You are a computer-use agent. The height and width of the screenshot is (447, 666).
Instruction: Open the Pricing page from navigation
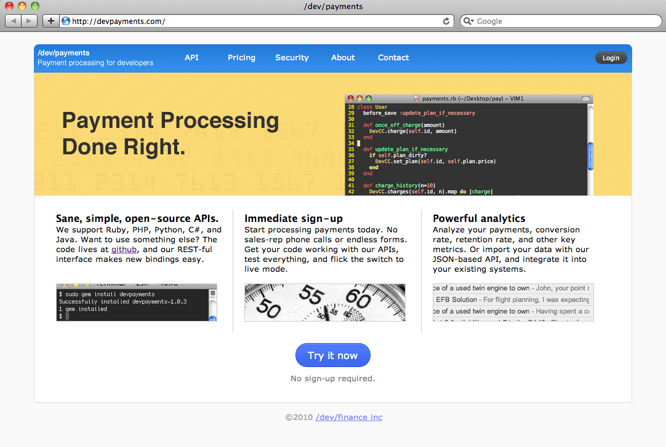click(x=241, y=57)
